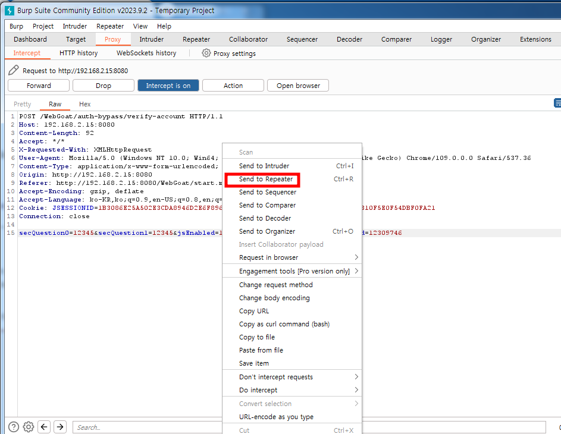This screenshot has width=561, height=434.
Task: Choose Send to Organizer option
Action: (x=292, y=231)
